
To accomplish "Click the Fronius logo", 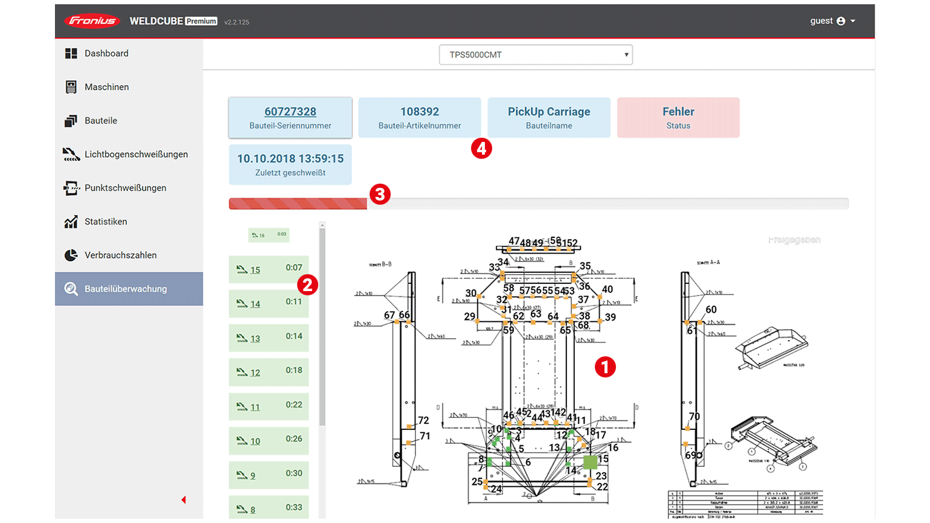I will (92, 21).
